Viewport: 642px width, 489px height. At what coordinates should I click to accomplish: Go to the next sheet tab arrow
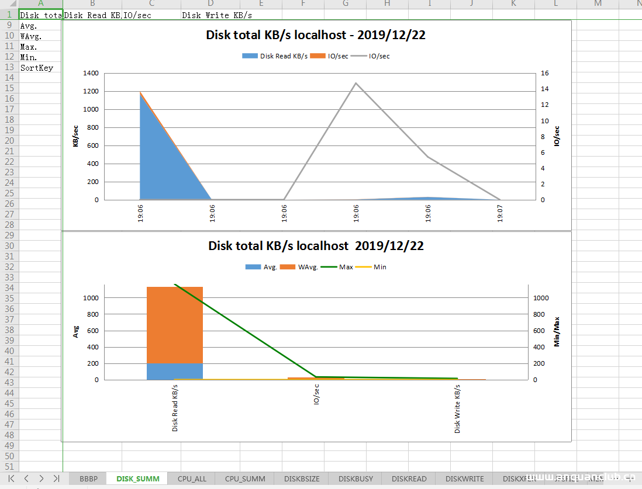pos(41,478)
